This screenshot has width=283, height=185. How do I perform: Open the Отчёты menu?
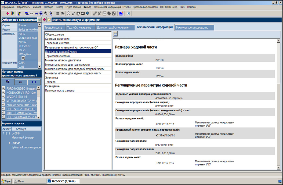tap(126, 7)
